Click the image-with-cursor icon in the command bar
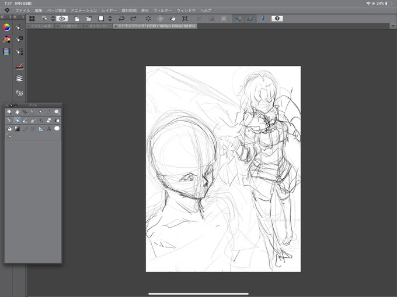This screenshot has height=297, width=397. (44, 19)
